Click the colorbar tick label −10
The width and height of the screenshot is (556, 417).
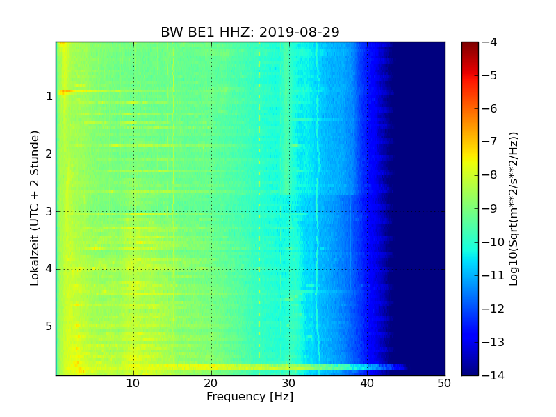pos(493,242)
